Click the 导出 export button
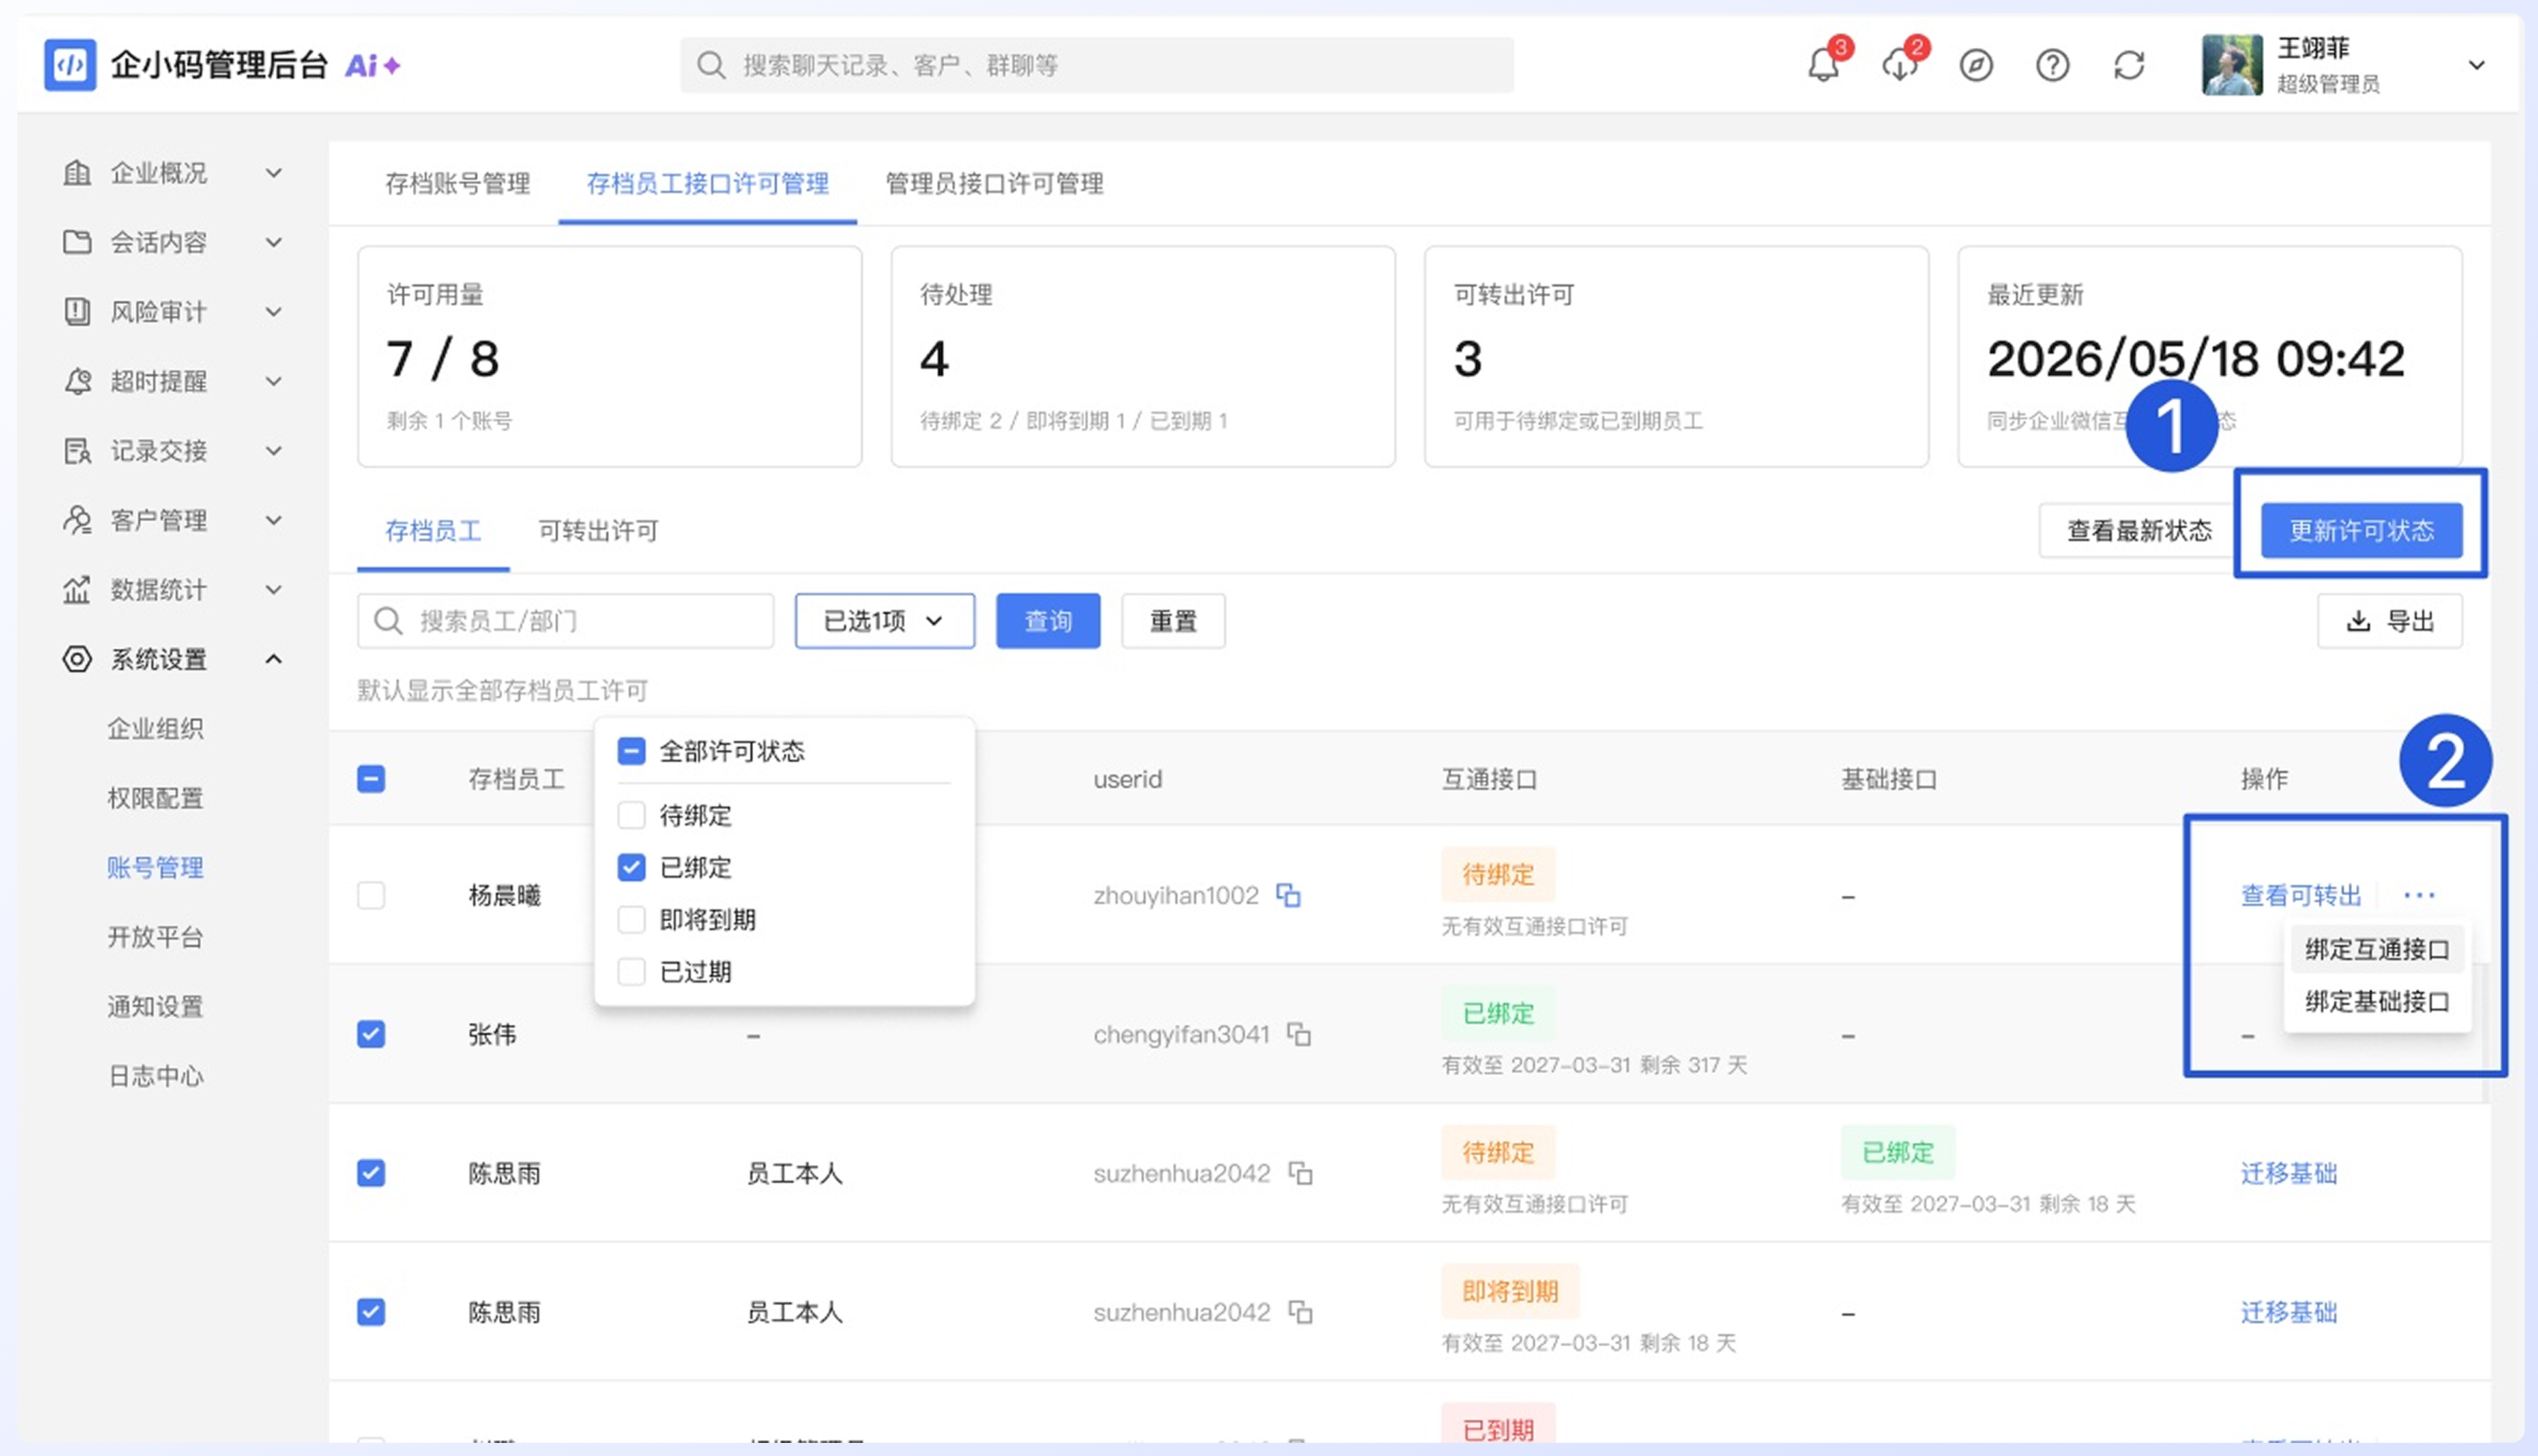This screenshot has width=2538, height=1456. click(x=2390, y=621)
